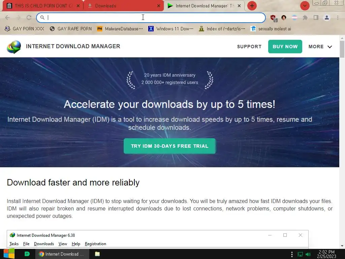The image size is (345, 259).
Task: Open the taskbar clock showing 2:02 PM
Action: (x=326, y=254)
